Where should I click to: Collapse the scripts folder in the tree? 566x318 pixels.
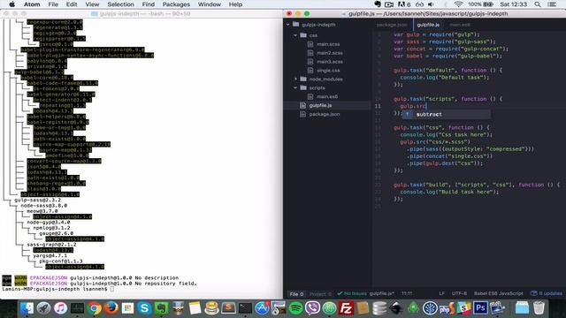pyautogui.click(x=295, y=87)
